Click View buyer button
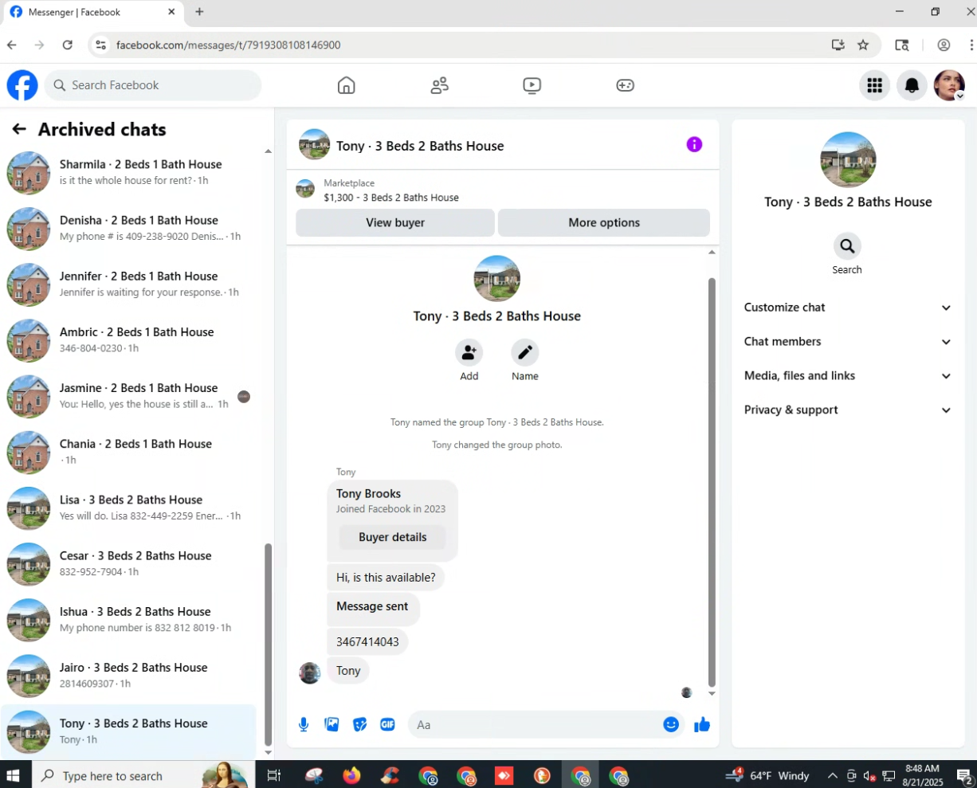977x788 pixels. (x=395, y=222)
